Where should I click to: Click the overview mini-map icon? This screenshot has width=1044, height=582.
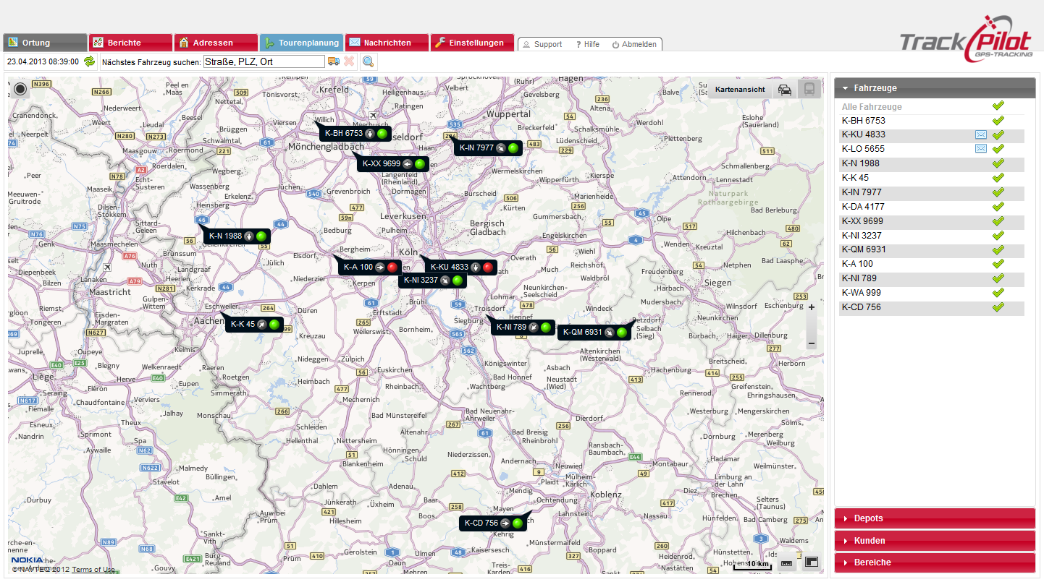pos(811,562)
